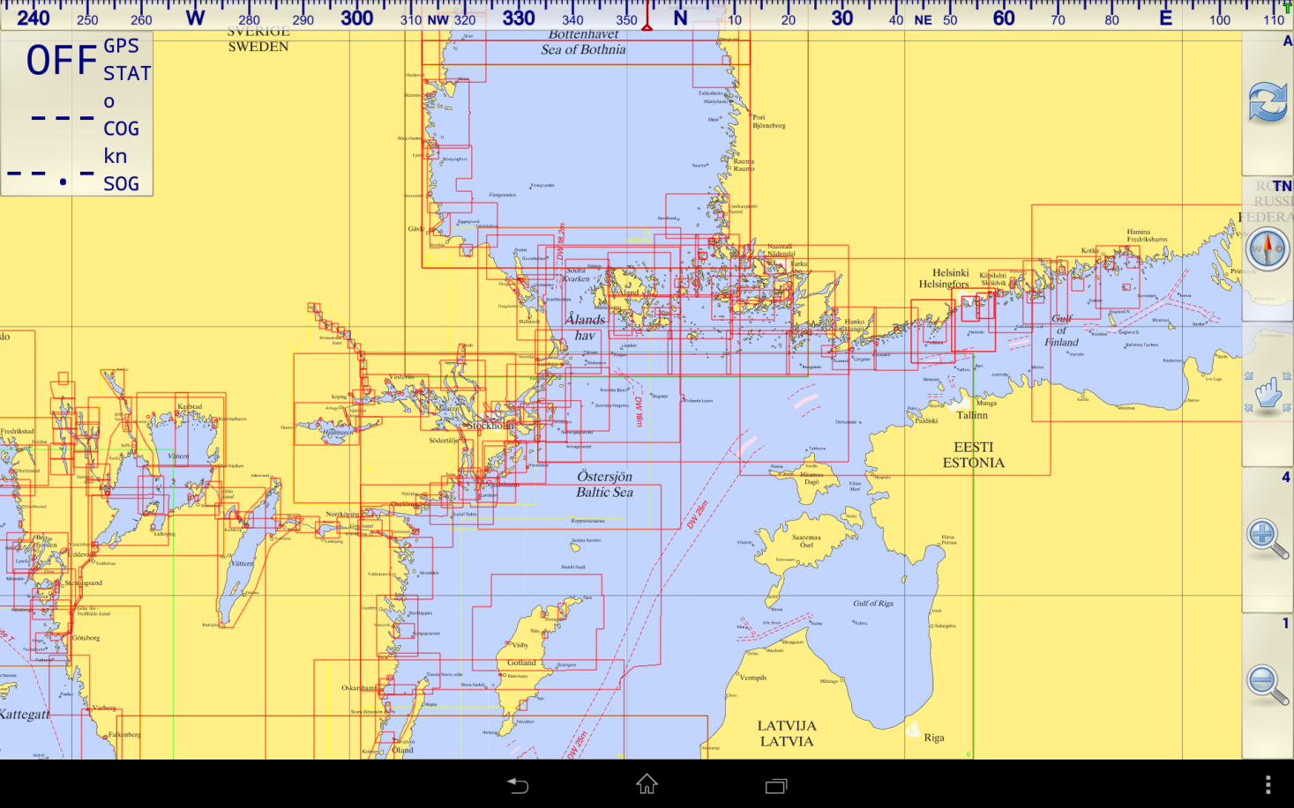1294x808 pixels.
Task: Tap the NW mark on compass bar
Action: click(x=438, y=20)
